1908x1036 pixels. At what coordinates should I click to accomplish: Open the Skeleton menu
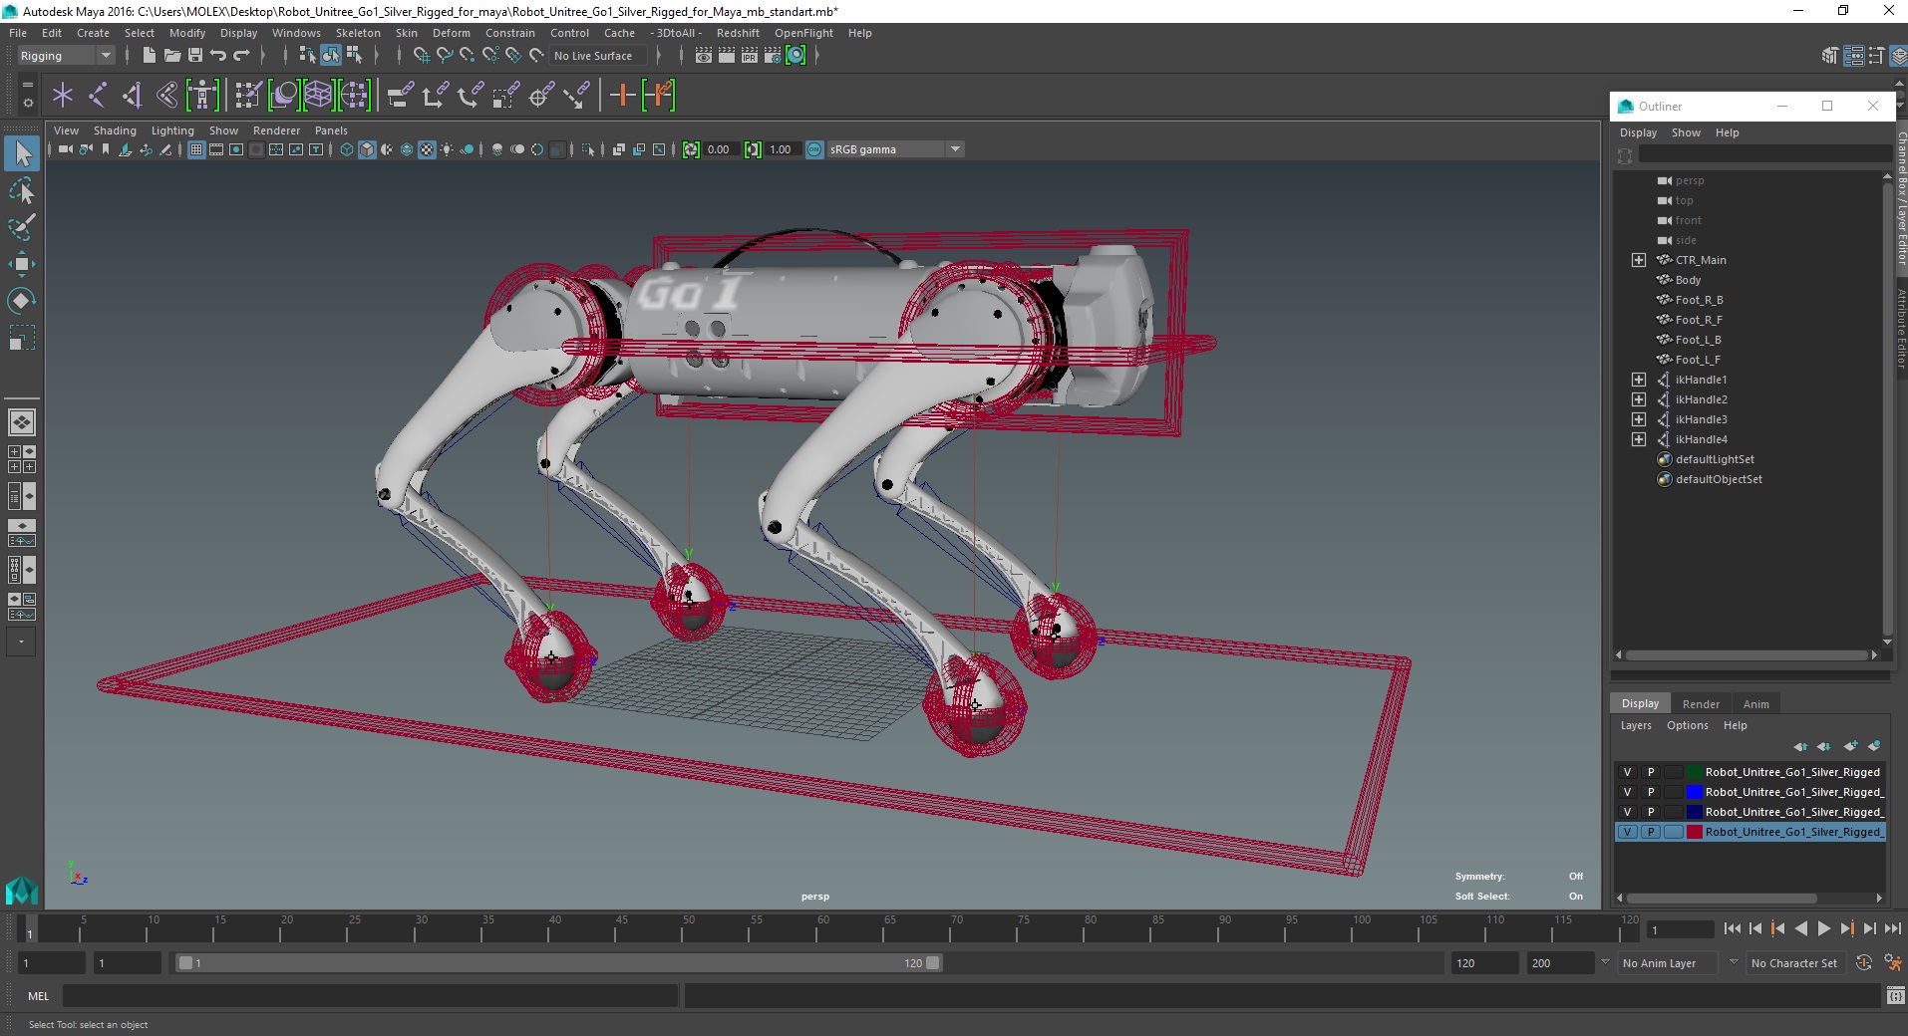[x=358, y=33]
